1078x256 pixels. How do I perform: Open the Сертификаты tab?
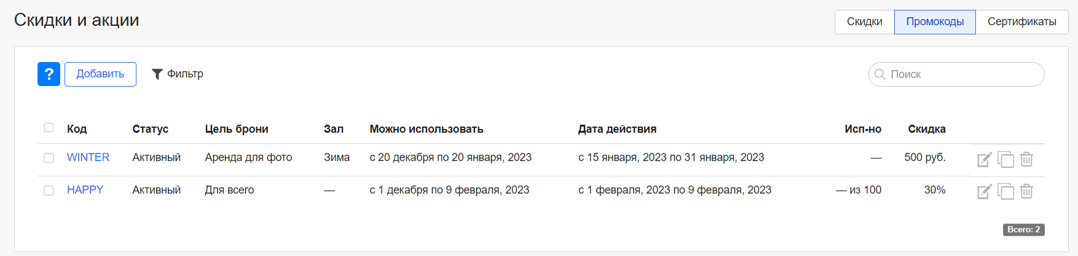click(x=1021, y=21)
